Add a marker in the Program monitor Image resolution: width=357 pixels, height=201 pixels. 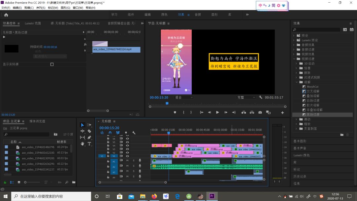tap(175, 112)
